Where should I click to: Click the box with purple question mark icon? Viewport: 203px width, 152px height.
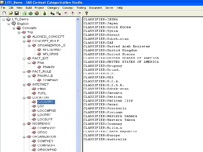[72, 13]
